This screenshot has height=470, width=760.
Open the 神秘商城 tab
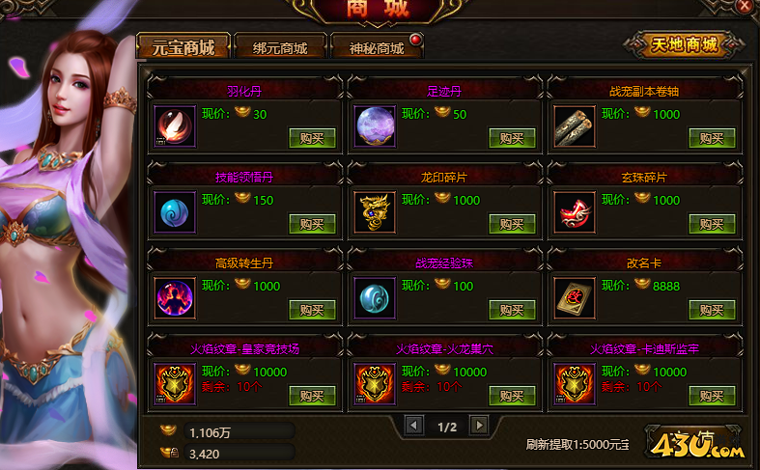pyautogui.click(x=377, y=46)
